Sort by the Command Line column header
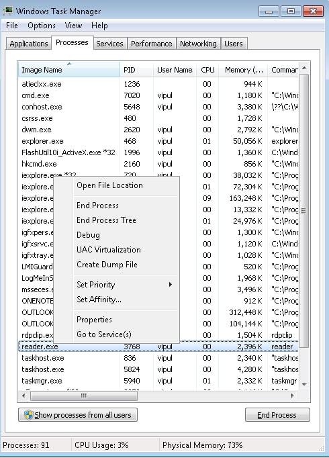The image size is (329, 458). point(283,70)
